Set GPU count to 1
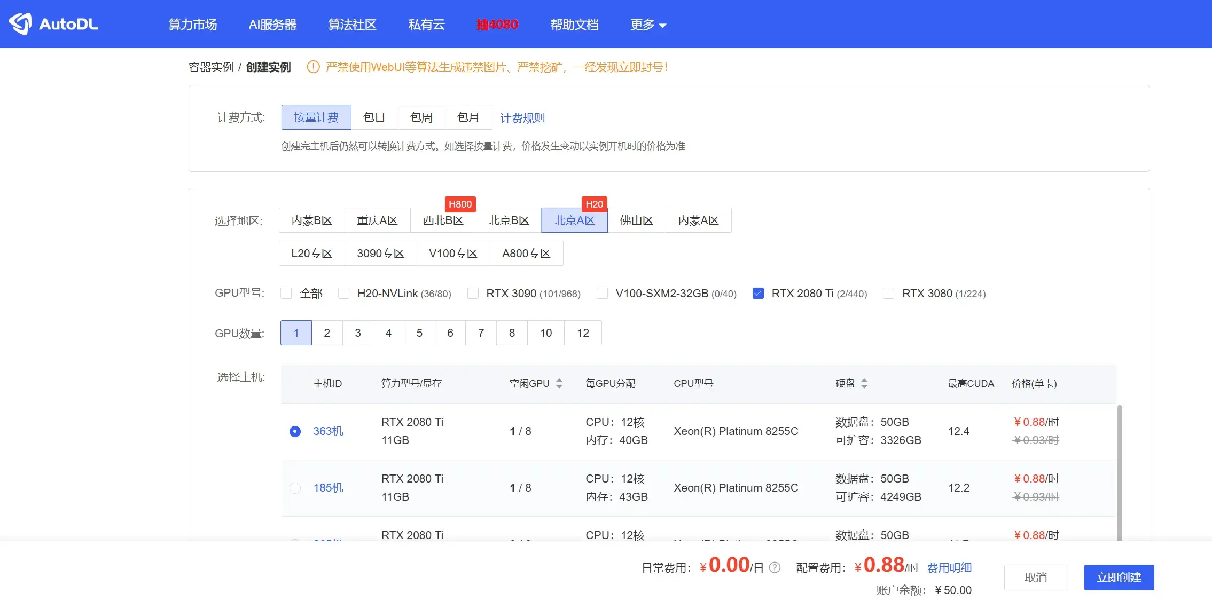This screenshot has width=1212, height=609. 296,333
